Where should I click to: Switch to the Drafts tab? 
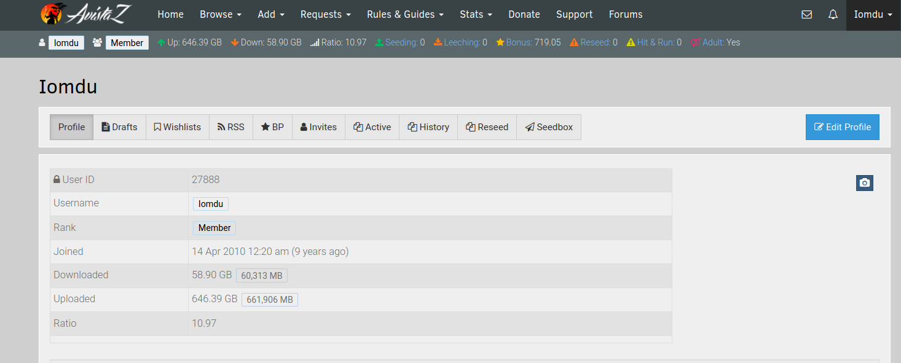[x=119, y=127]
